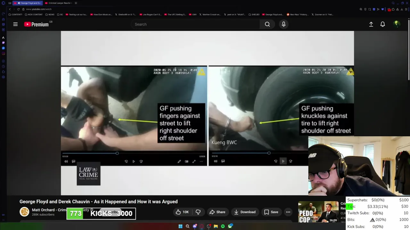Open the G4H bookmarks folder
The height and width of the screenshot is (230, 410).
(x=193, y=14)
